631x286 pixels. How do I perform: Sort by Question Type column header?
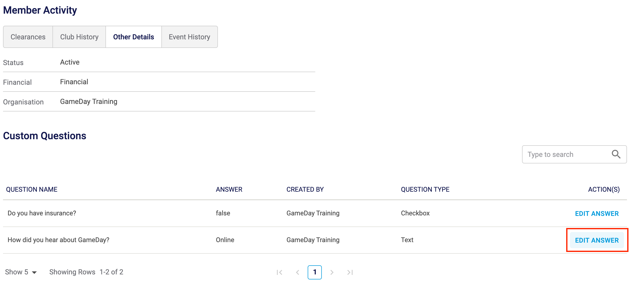click(x=425, y=189)
